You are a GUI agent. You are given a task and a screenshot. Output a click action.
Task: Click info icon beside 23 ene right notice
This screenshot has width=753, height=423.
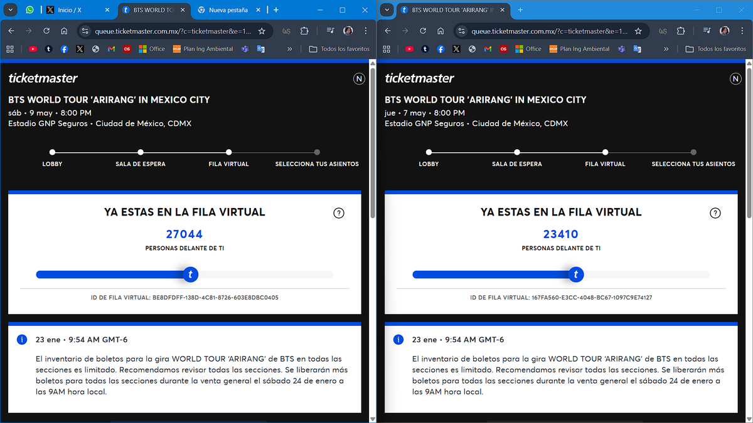pos(398,340)
